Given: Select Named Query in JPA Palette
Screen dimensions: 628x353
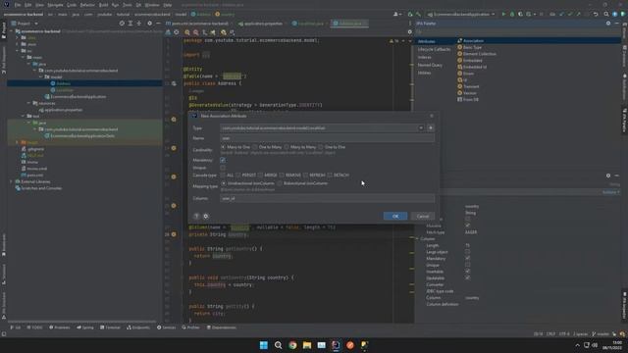Looking at the screenshot, I should pyautogui.click(x=430, y=65).
